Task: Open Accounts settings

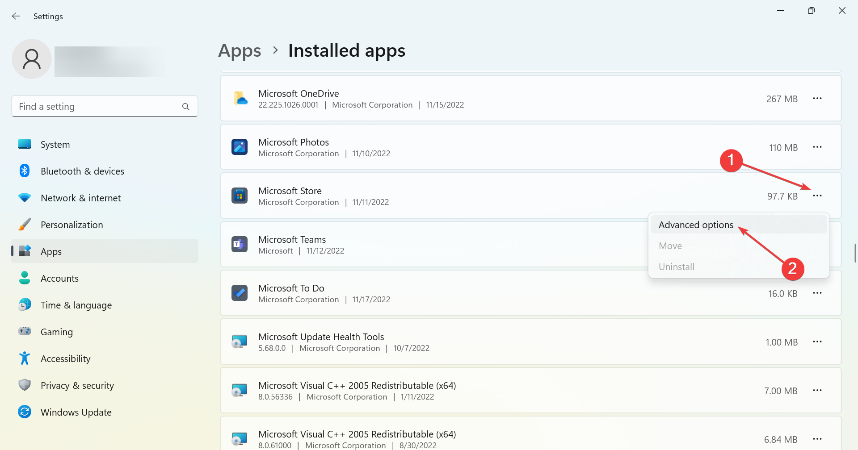Action: click(105, 278)
